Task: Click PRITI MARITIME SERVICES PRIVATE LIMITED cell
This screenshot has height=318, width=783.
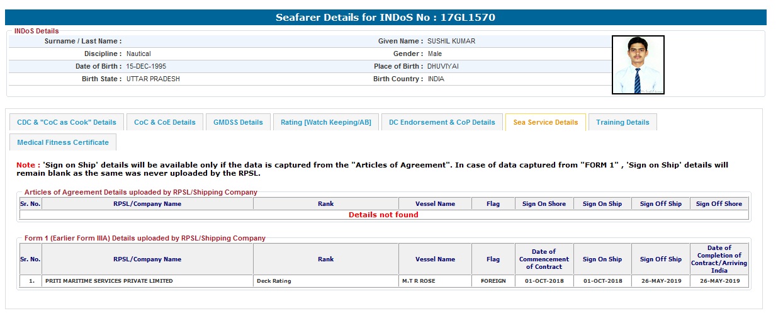Action: click(x=109, y=281)
